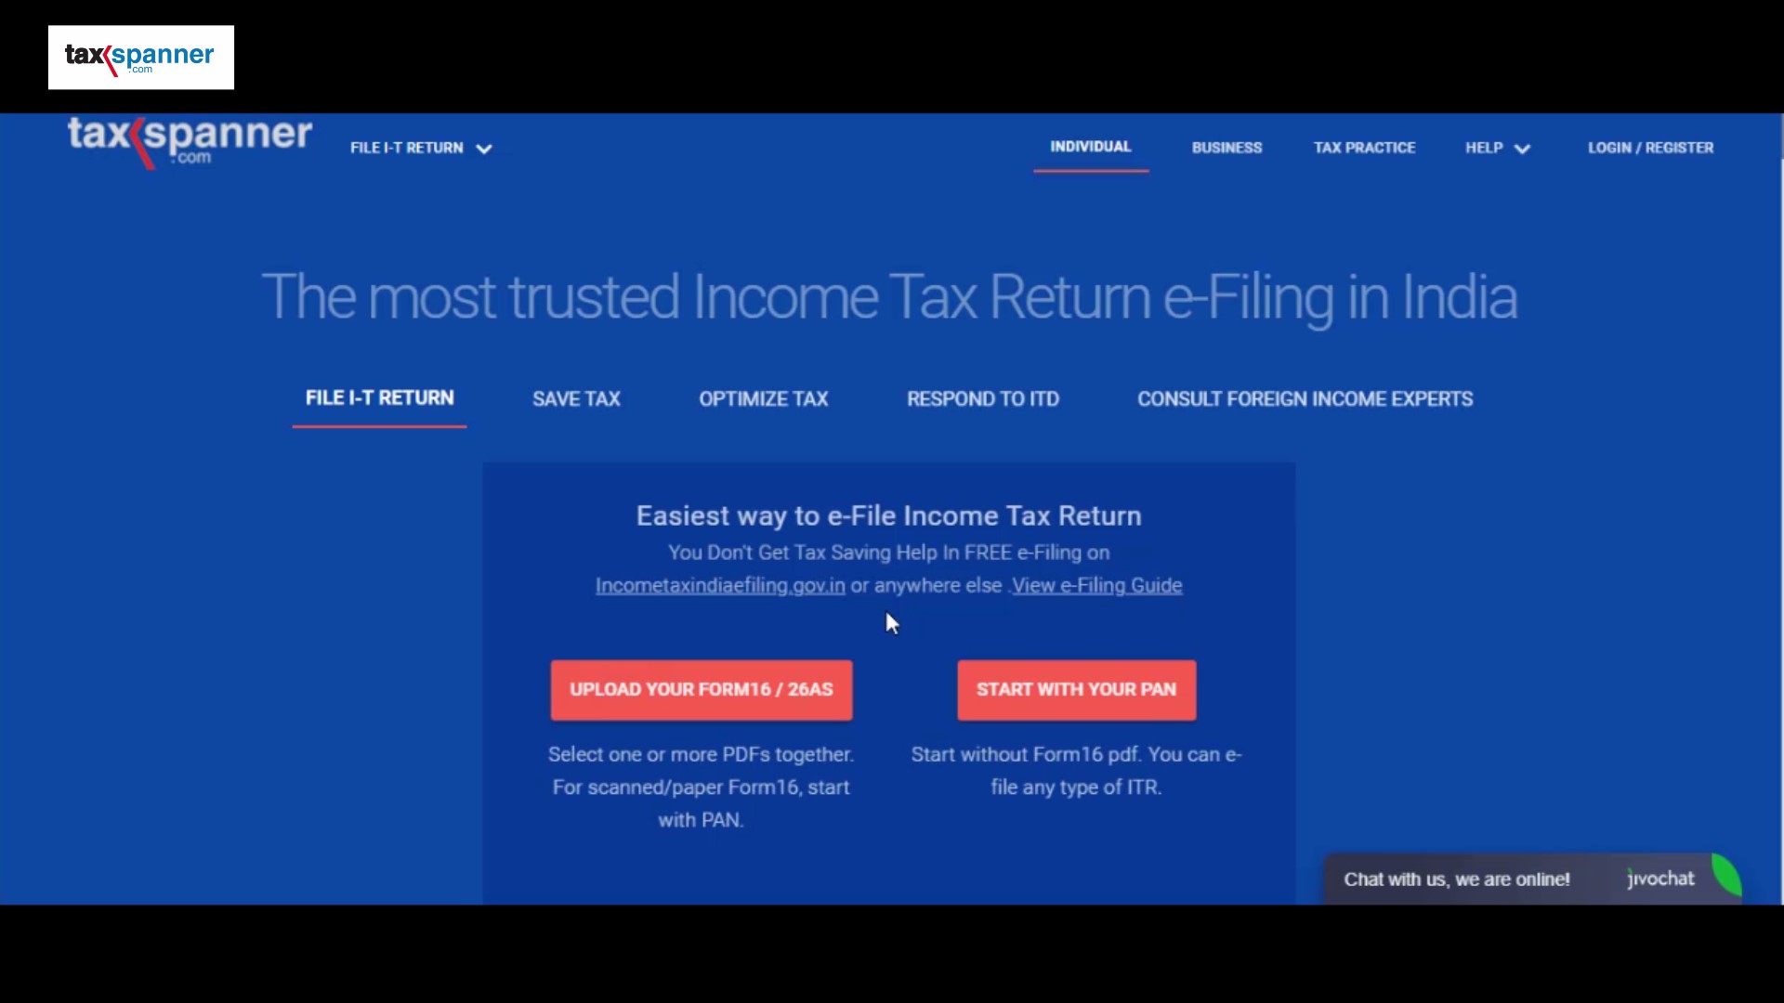
Task: Toggle the OPTIMIZE TAX section
Action: point(764,398)
